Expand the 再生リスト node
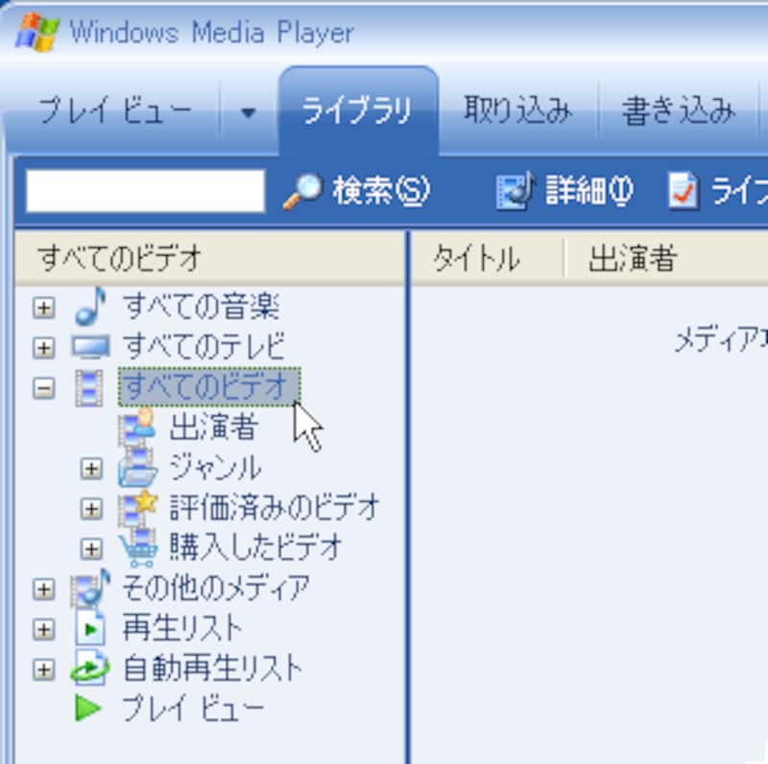The width and height of the screenshot is (768, 764). (43, 629)
